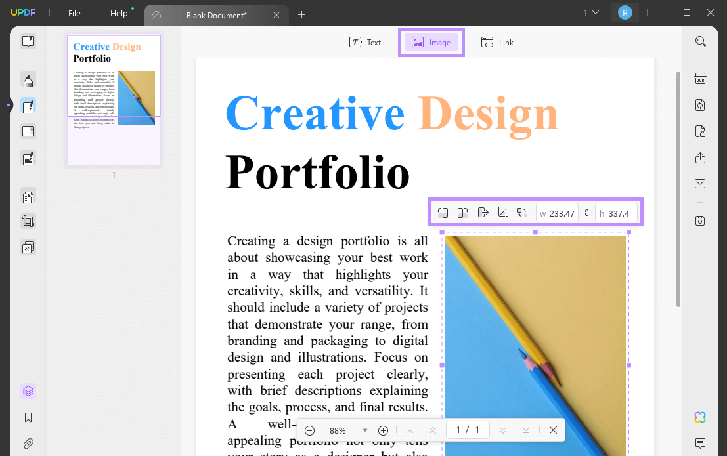The image size is (727, 456).
Task: Go to the previous page arrow
Action: point(433,430)
